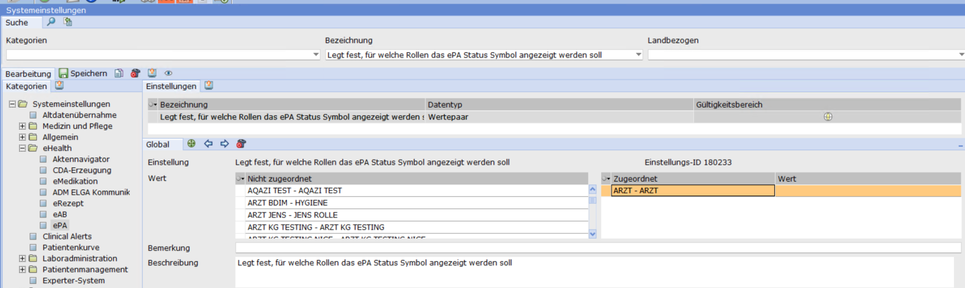Open the Bearbeitung tab
Screen dimensions: 965x288
(x=28, y=73)
